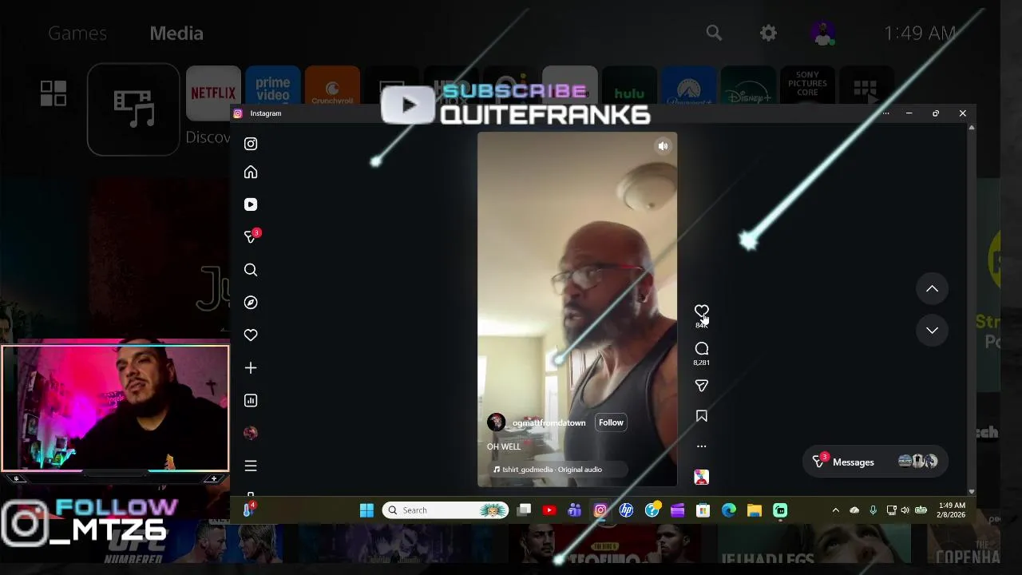Save the reel with bookmark icon
The height and width of the screenshot is (575, 1022).
(x=701, y=416)
